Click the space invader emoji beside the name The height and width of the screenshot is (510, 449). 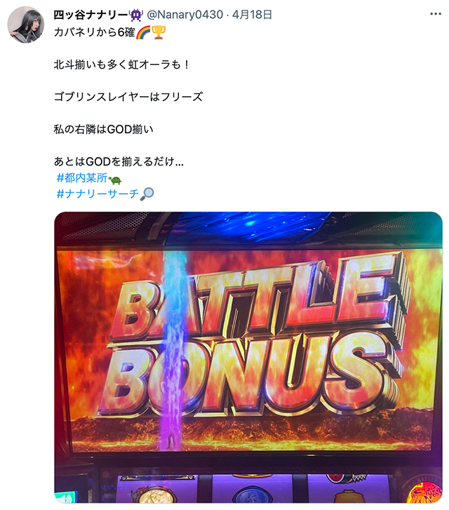(135, 15)
